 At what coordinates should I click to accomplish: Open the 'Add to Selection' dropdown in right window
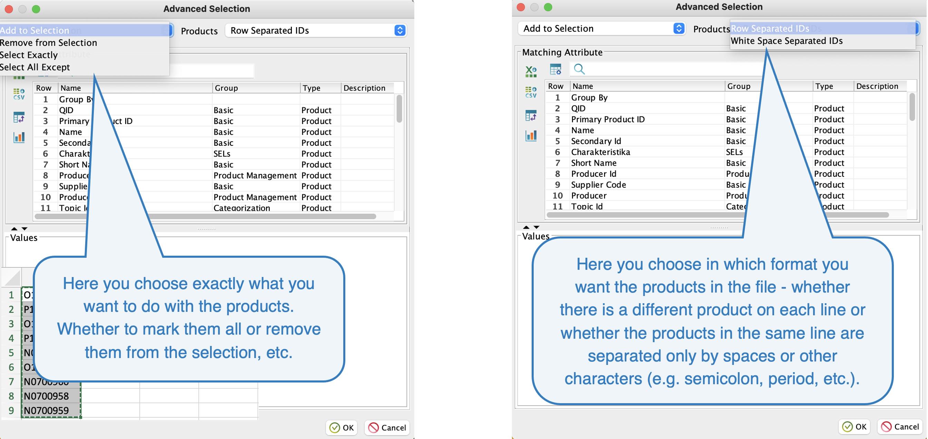coord(601,28)
